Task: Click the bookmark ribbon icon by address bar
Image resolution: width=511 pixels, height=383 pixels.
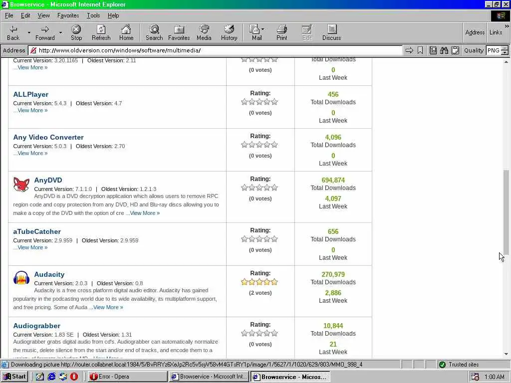Action: pos(420,50)
